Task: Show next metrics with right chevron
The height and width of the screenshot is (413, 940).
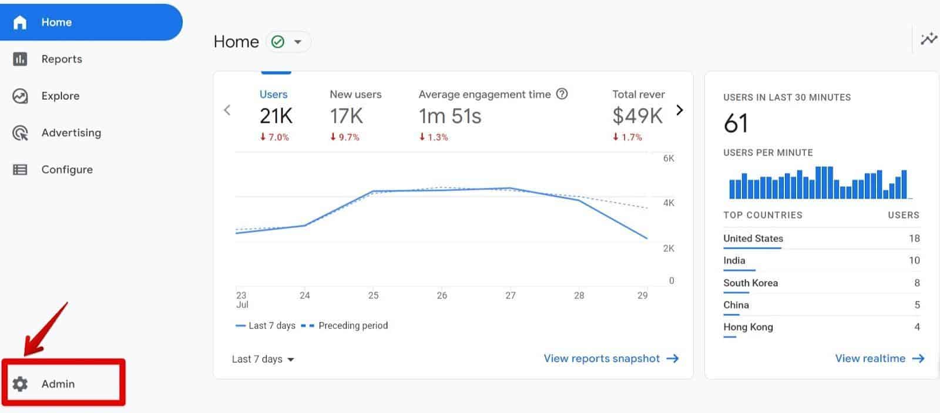Action: pos(680,110)
